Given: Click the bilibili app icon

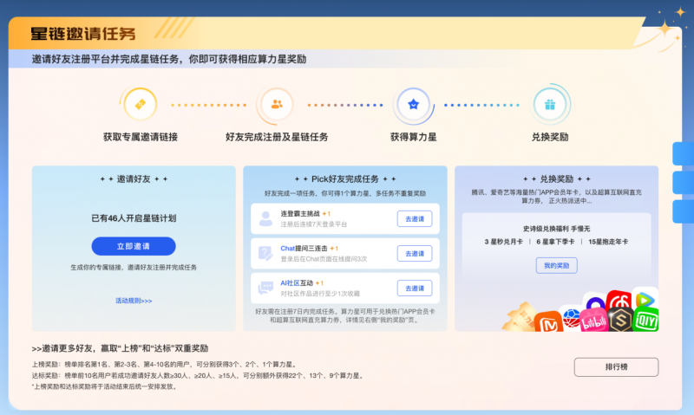Looking at the screenshot, I should [x=594, y=321].
